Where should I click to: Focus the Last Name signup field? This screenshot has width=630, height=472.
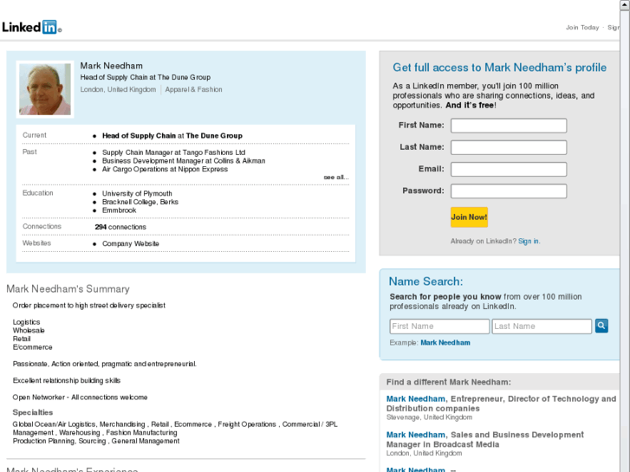pyautogui.click(x=509, y=147)
